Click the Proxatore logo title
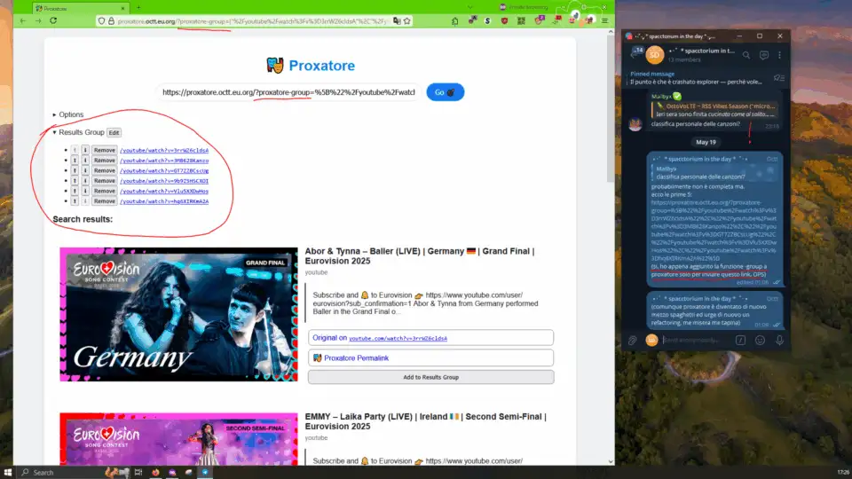This screenshot has width=852, height=479. pos(311,65)
